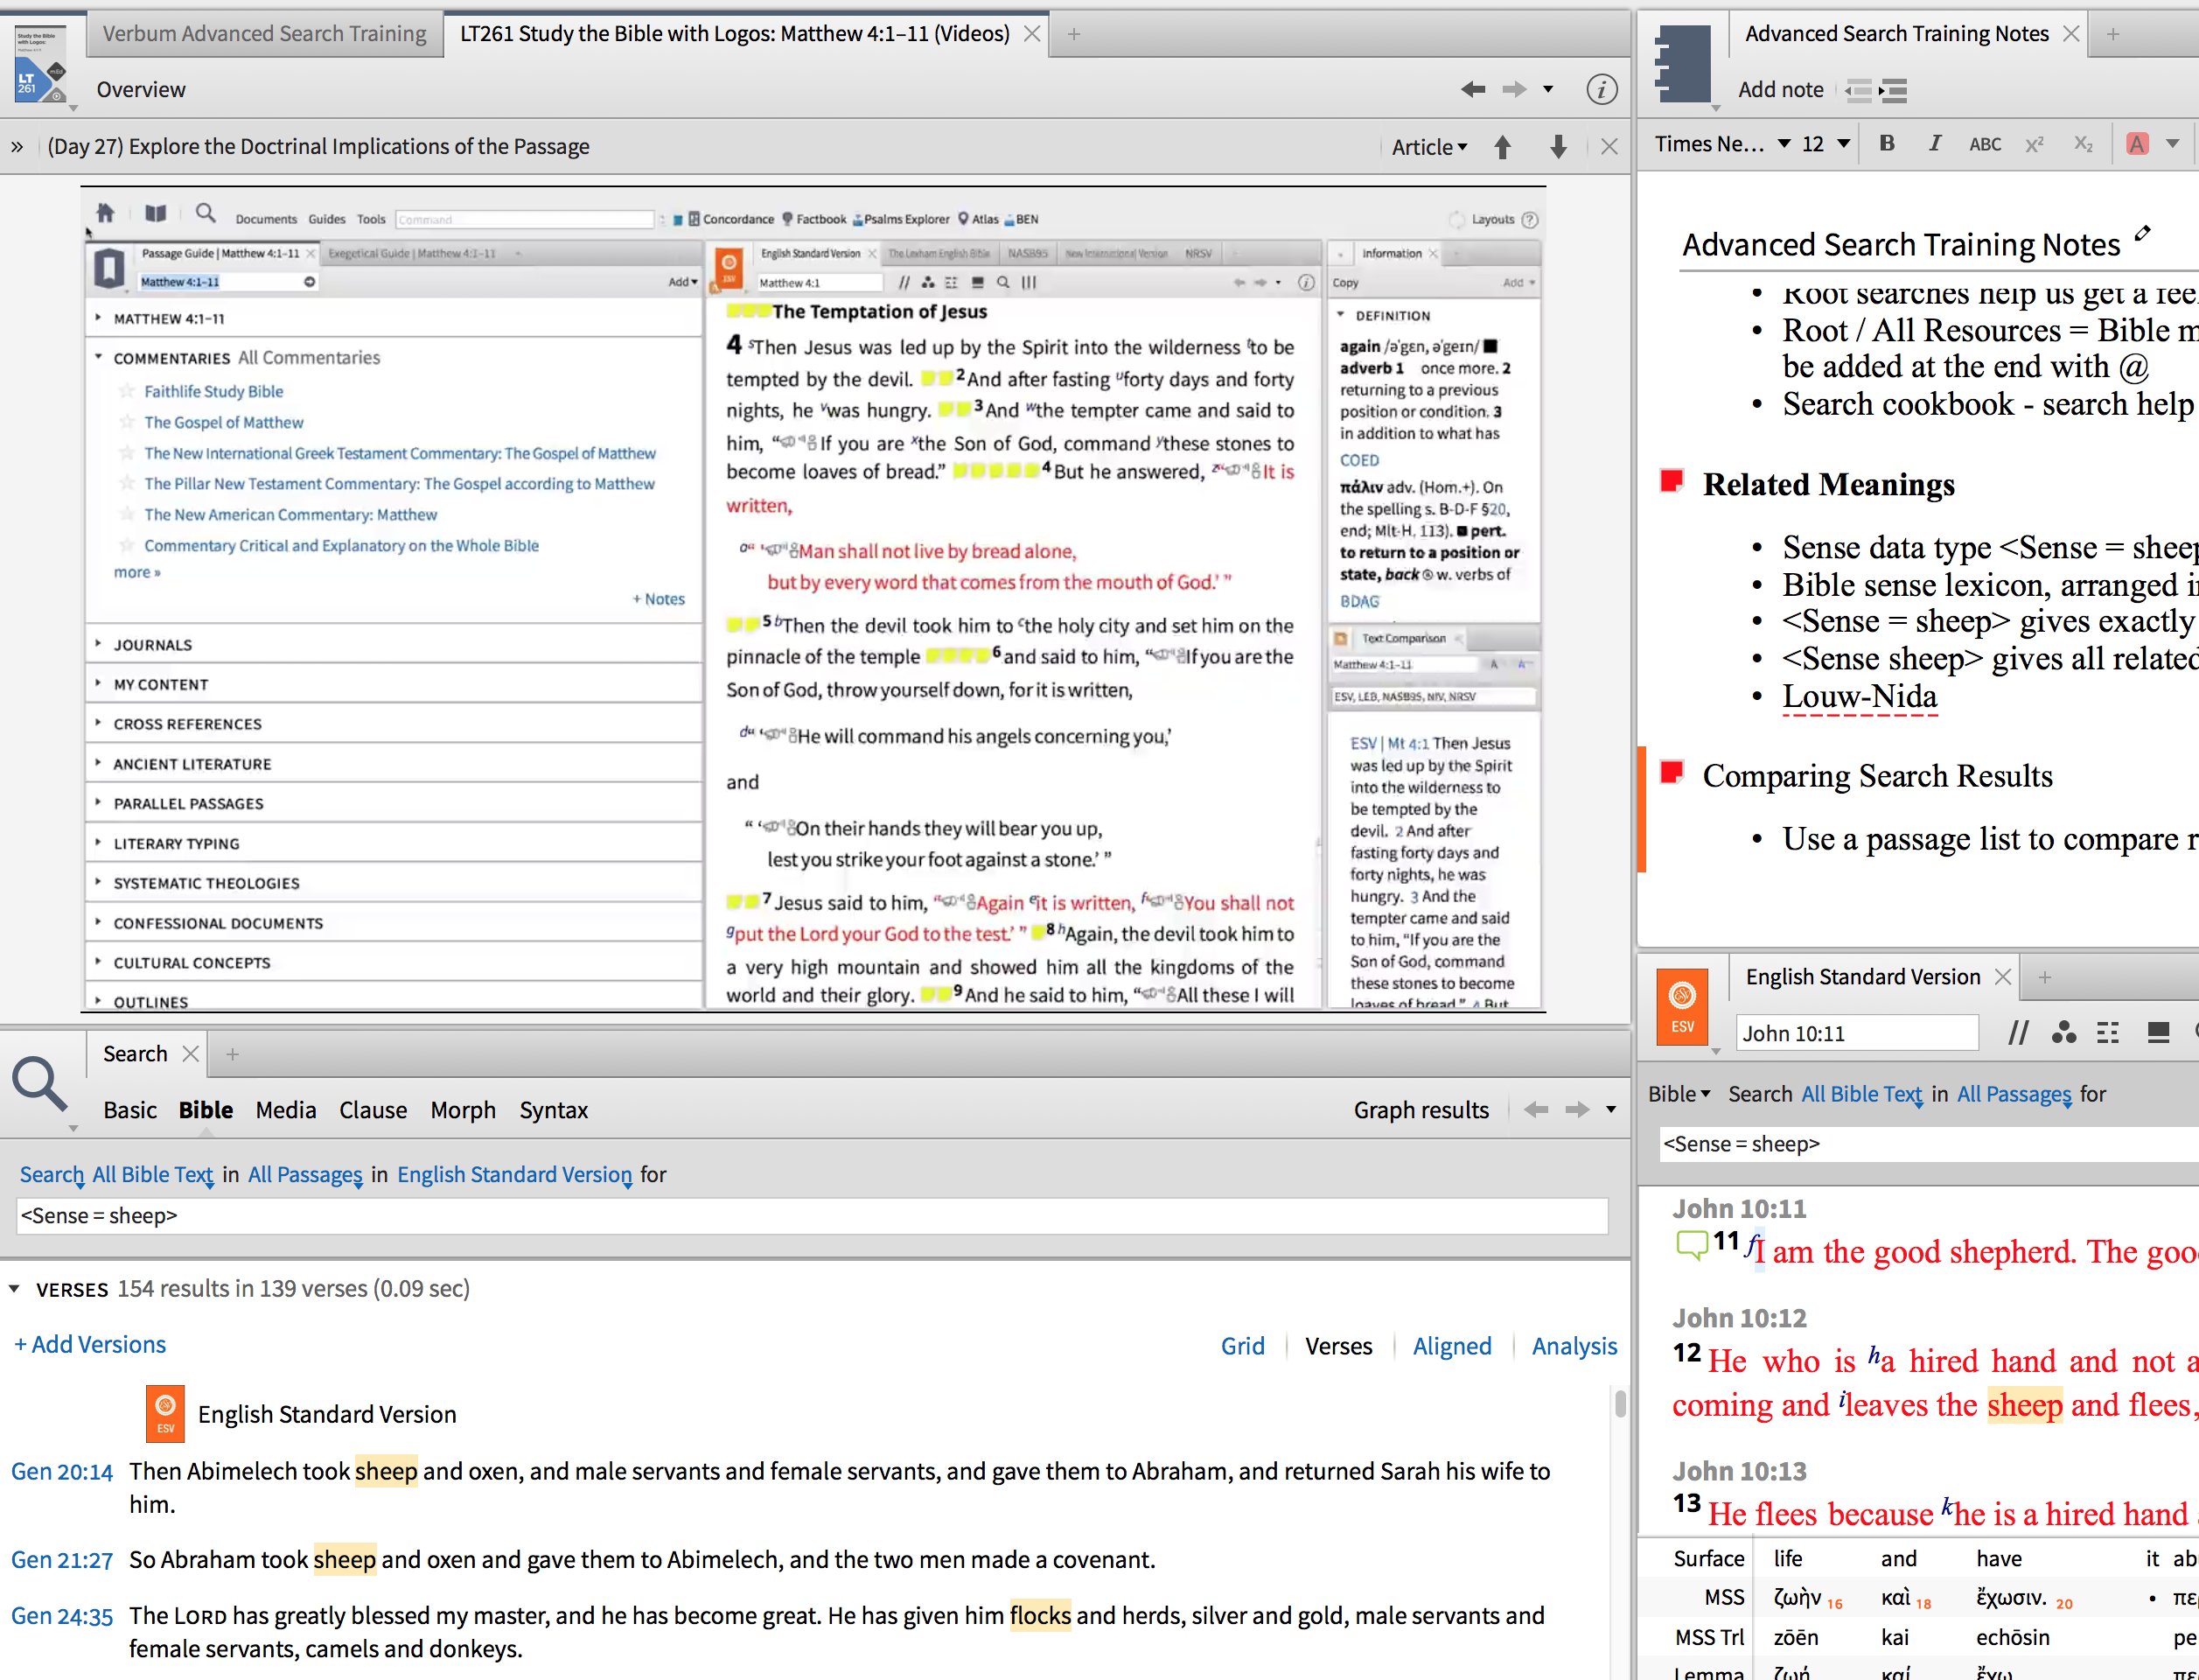Click the Add Versions link
This screenshot has height=1680, width=2199.
click(90, 1345)
